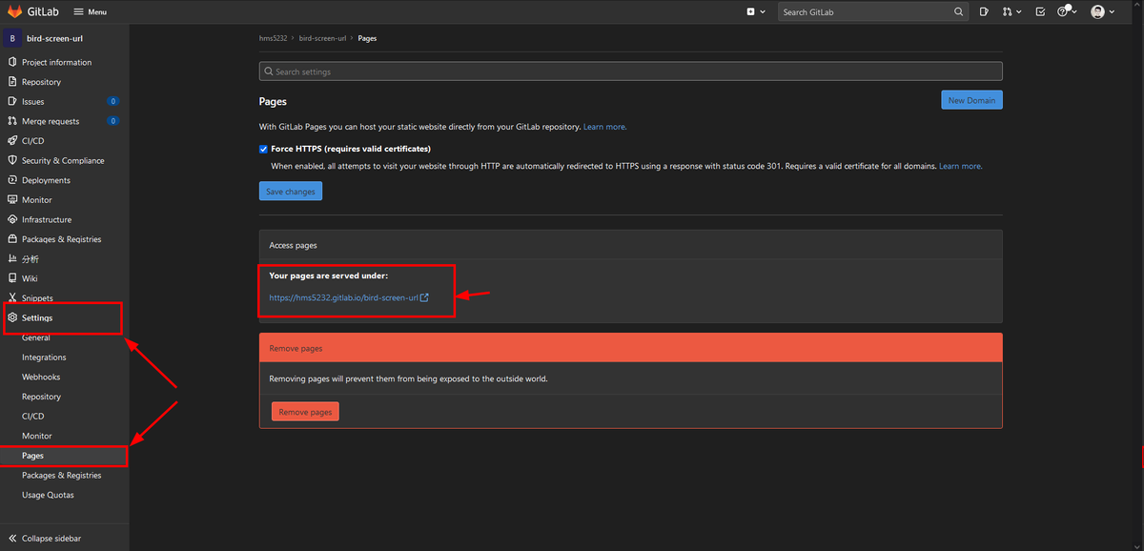Select Webhooks under Settings

(x=41, y=378)
